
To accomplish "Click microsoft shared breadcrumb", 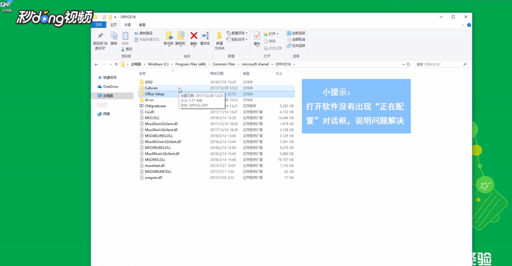I will click(255, 64).
